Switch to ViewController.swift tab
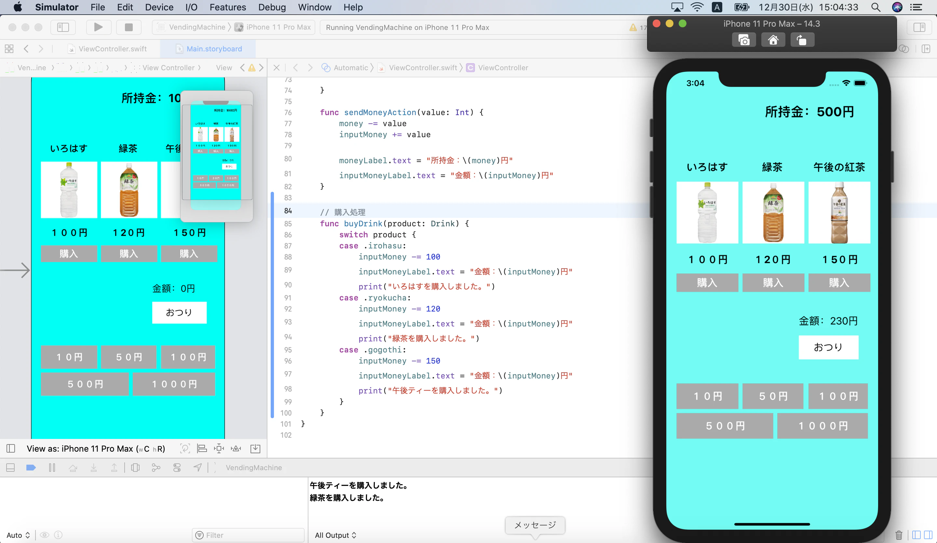 click(108, 49)
